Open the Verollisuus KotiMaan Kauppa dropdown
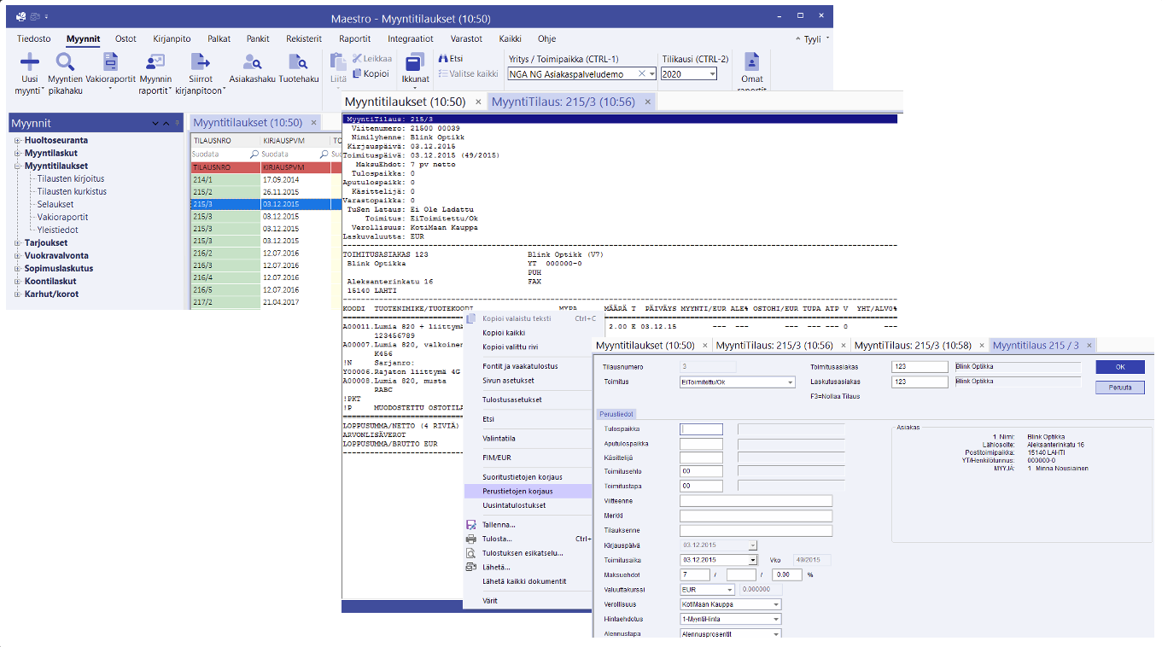The width and height of the screenshot is (1162, 647). [775, 604]
